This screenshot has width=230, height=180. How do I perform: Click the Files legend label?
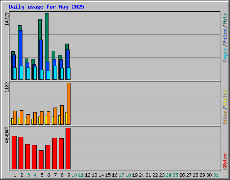pos(225,36)
